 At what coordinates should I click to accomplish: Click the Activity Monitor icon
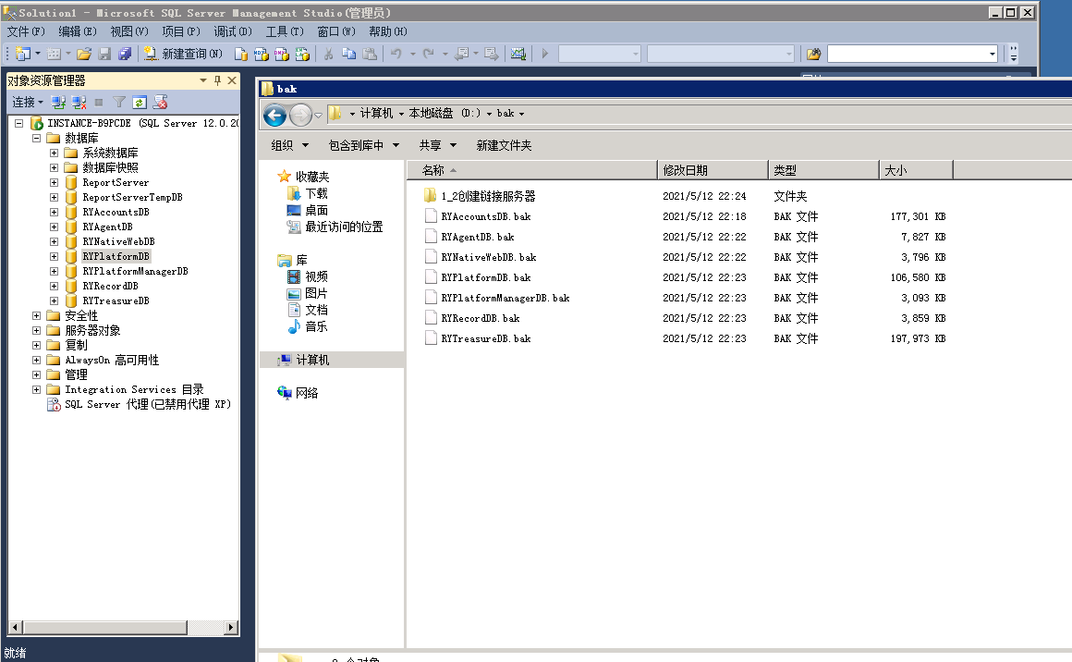[x=518, y=54]
